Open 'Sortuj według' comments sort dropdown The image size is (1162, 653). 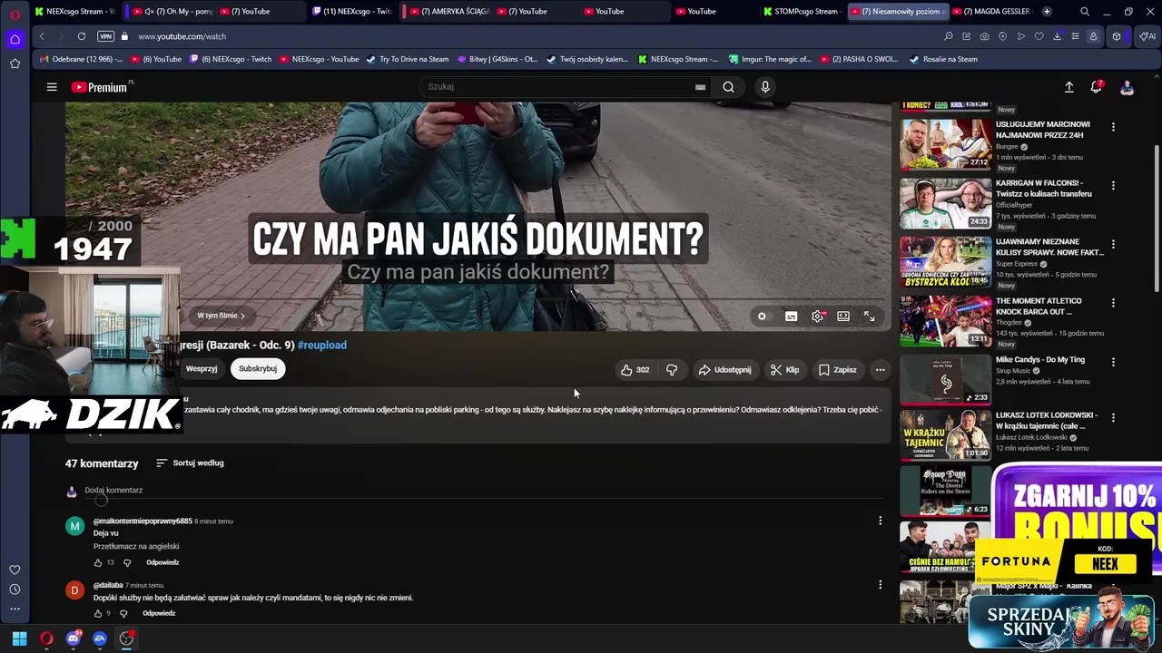(x=190, y=463)
